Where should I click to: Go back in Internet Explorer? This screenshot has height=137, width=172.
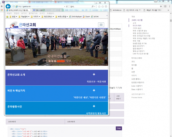[8, 6]
